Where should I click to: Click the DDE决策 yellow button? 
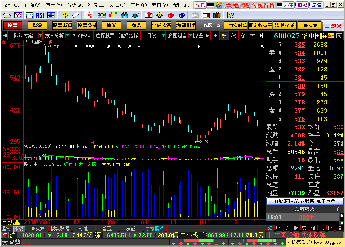click(x=309, y=26)
